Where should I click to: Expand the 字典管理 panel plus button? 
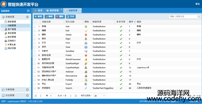click(x=27, y=89)
